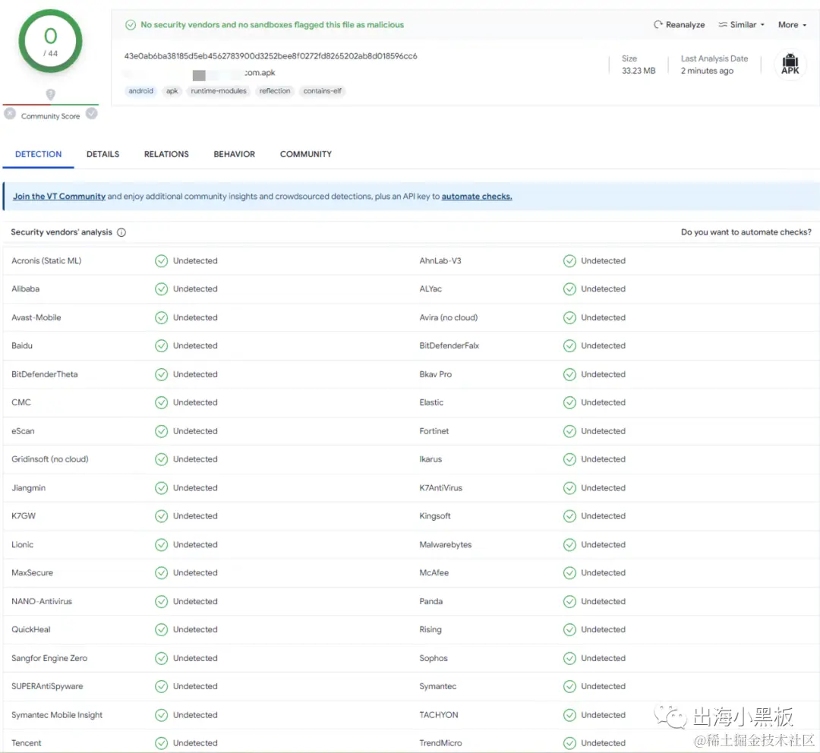
Task: Click the Kingsoft undetected check icon
Action: pyautogui.click(x=569, y=516)
